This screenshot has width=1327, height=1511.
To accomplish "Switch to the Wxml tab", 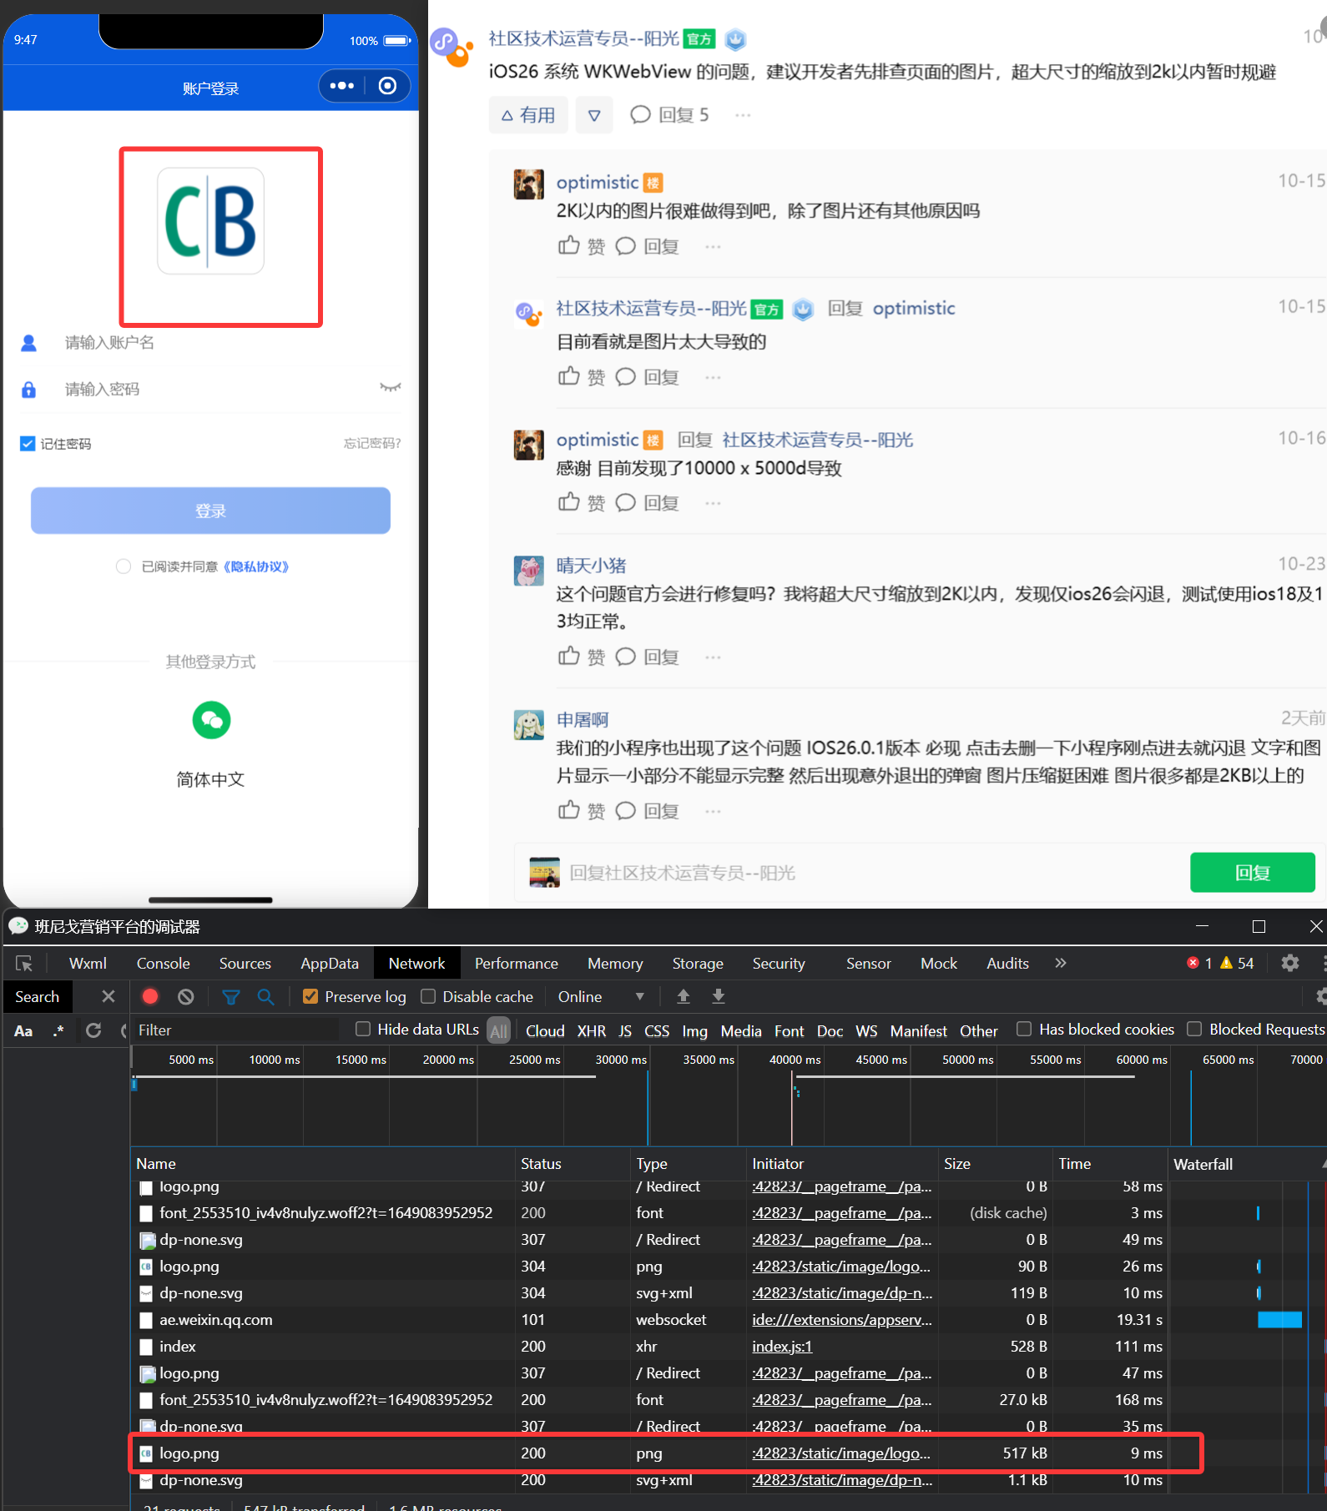I will pos(88,963).
